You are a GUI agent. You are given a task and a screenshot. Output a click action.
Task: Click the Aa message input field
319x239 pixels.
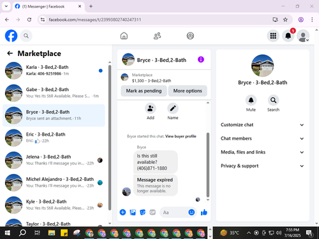(174, 212)
